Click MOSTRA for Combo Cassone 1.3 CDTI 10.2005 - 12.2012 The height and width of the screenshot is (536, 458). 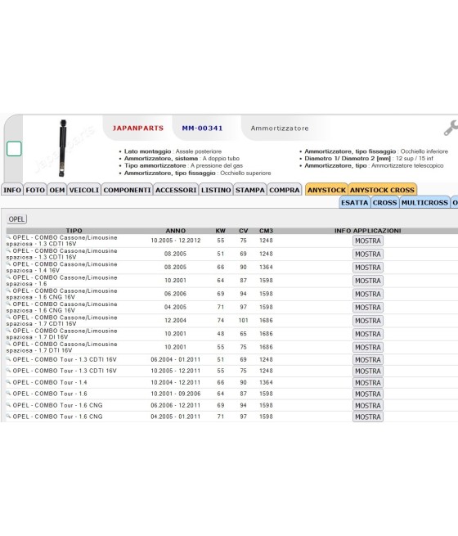point(368,241)
